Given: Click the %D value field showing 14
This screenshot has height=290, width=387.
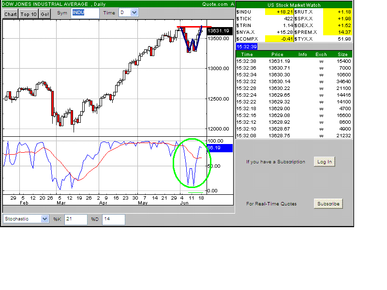Looking at the screenshot, I should [x=114, y=219].
